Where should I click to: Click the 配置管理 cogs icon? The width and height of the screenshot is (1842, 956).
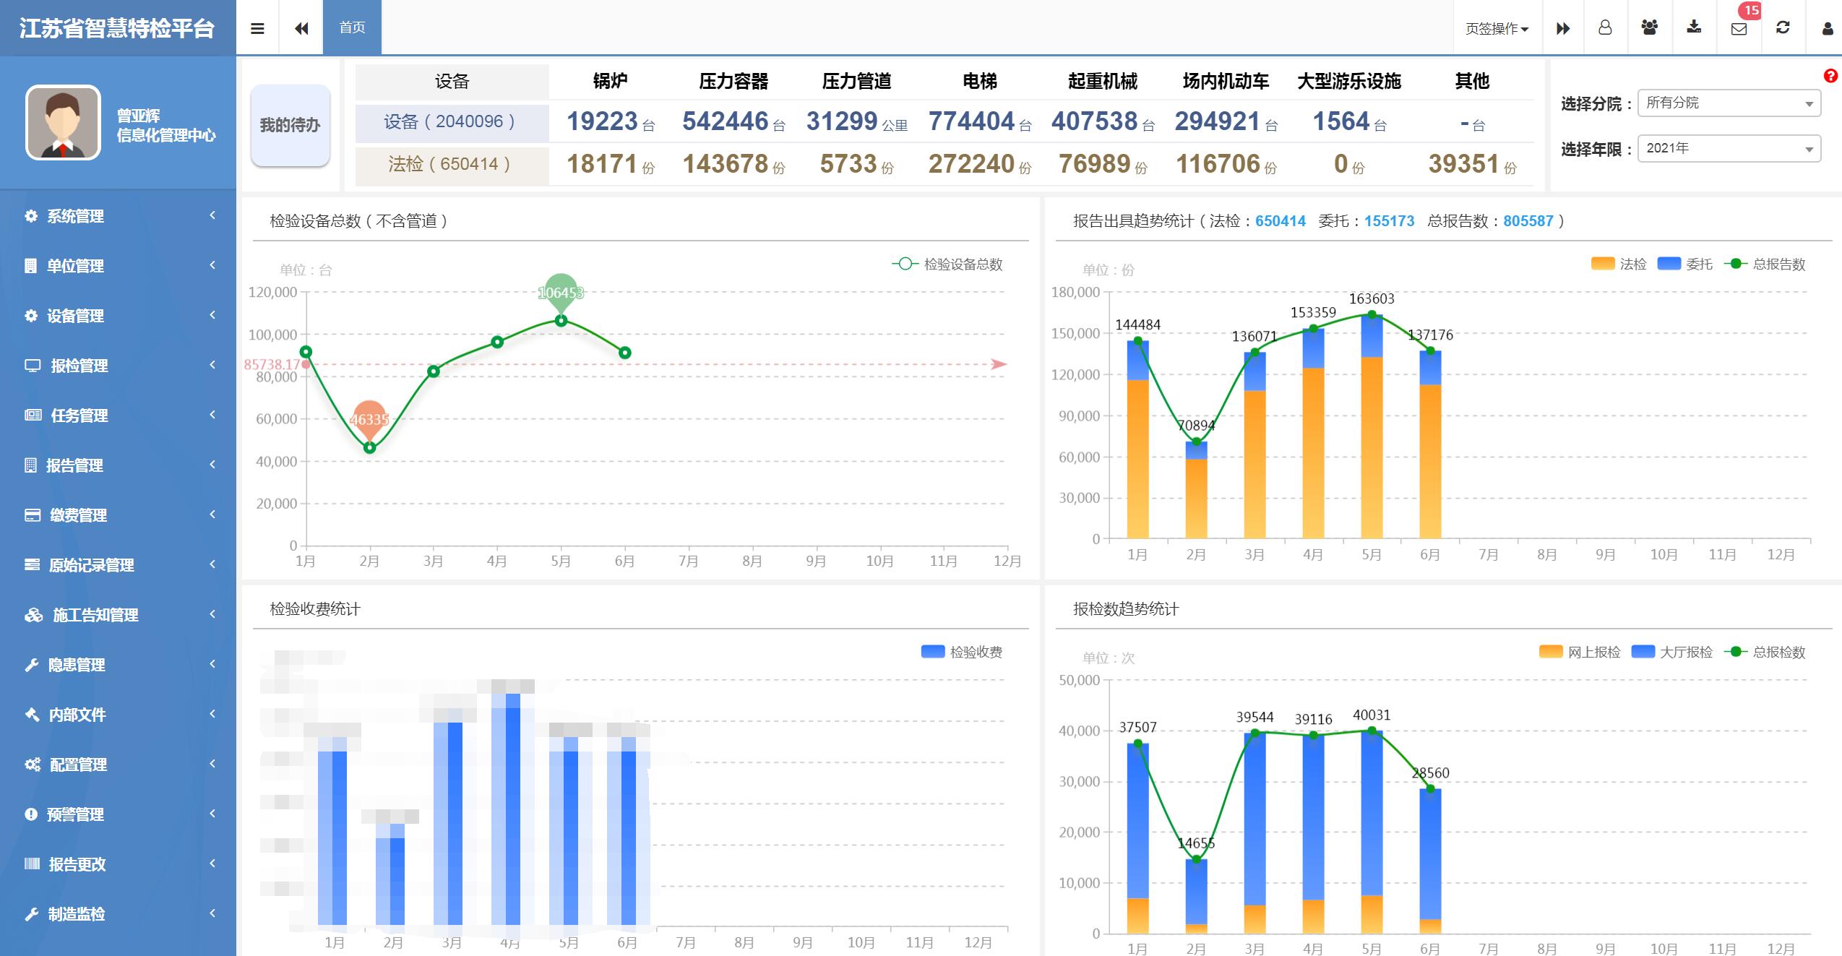tap(33, 764)
